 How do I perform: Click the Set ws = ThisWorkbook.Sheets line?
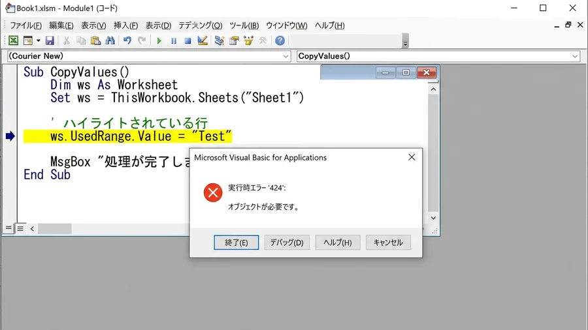click(x=177, y=98)
